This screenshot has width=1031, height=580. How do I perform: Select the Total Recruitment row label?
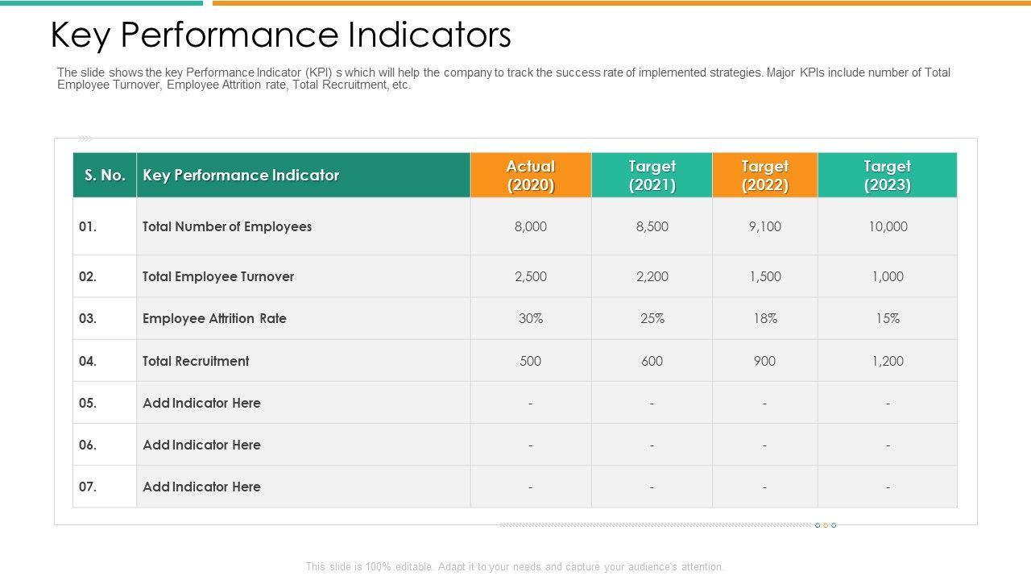pos(196,361)
